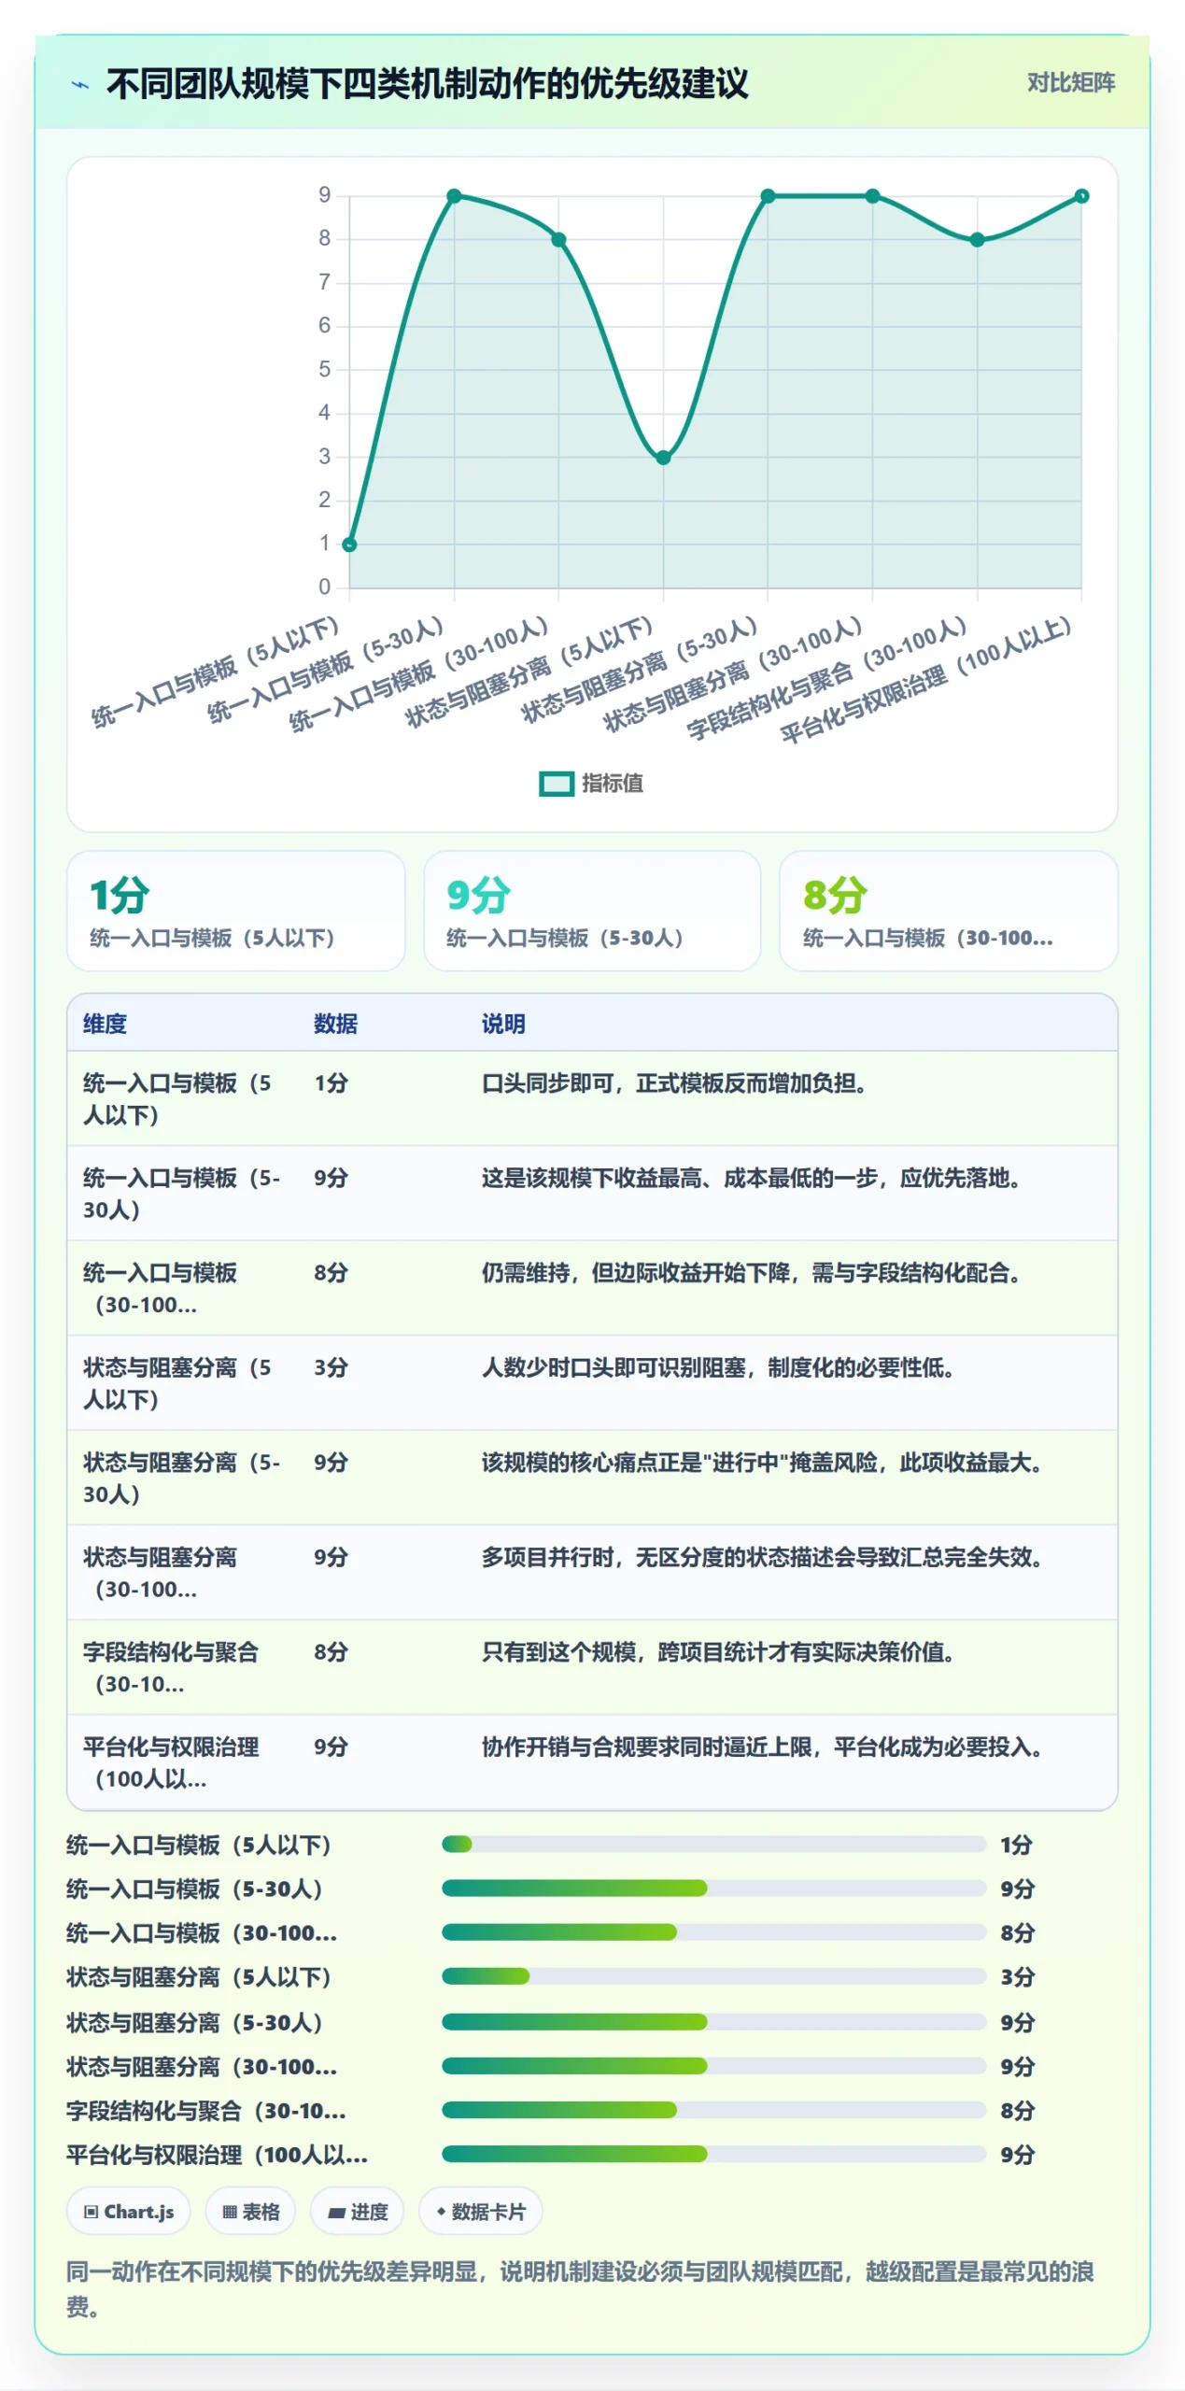
Task: Click the grid icon in 表格 chip
Action: pos(229,2212)
